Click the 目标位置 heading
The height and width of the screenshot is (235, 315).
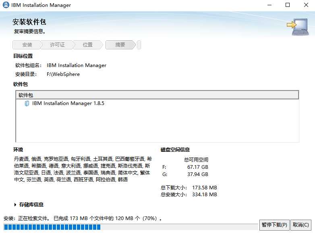pos(23,56)
